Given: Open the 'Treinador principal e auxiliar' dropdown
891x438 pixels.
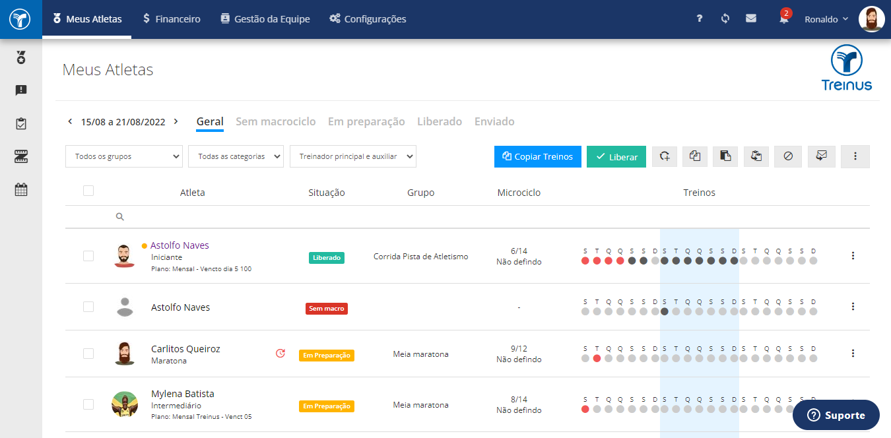Looking at the screenshot, I should tap(353, 156).
